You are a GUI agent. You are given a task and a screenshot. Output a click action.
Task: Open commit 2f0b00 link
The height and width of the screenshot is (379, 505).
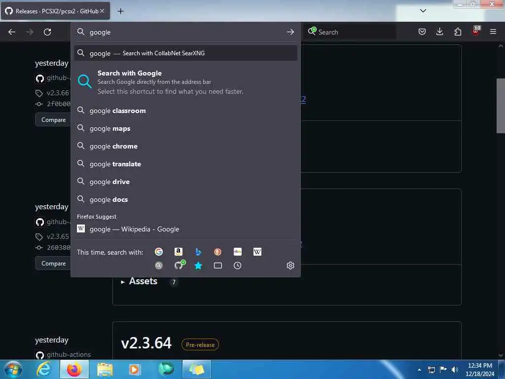pos(58,104)
